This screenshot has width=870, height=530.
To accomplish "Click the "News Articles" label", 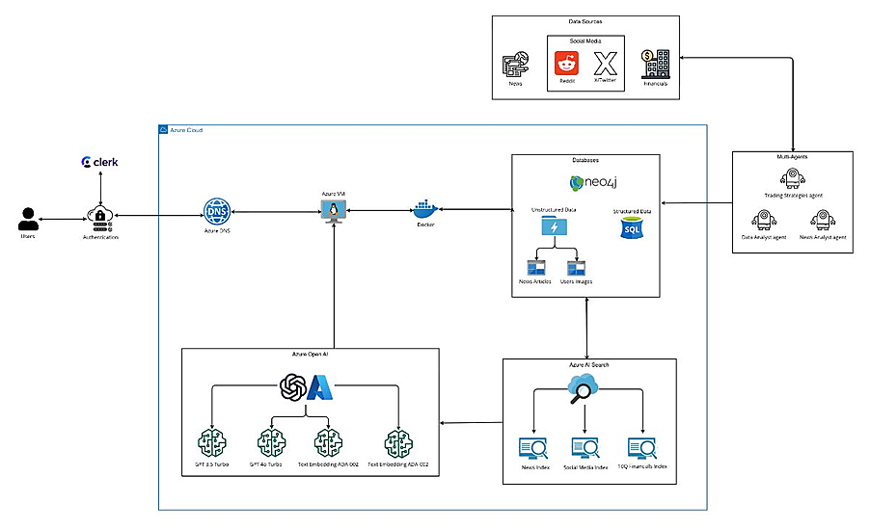I will pos(535,281).
